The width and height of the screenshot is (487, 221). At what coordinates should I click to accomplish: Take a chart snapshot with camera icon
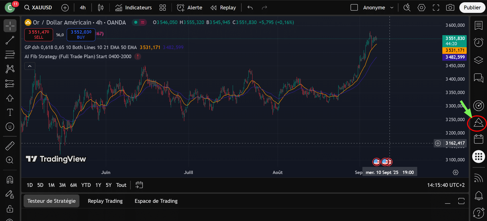point(450,8)
